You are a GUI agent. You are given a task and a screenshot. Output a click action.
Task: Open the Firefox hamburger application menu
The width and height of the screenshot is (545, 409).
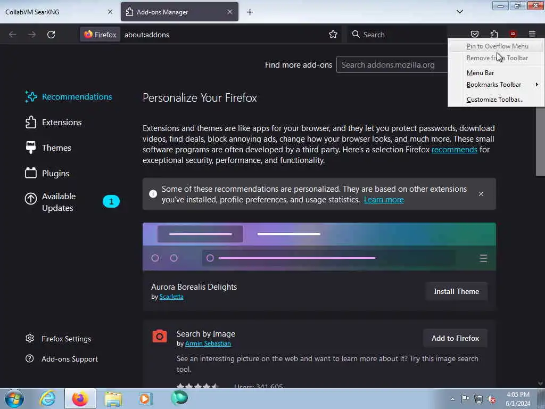(532, 34)
